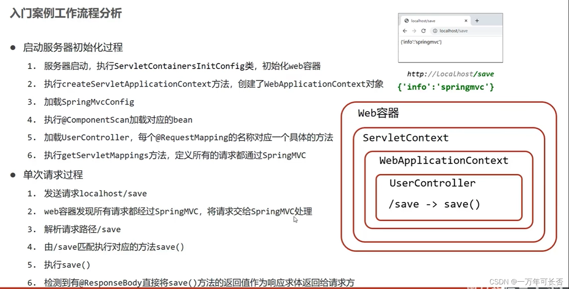Image resolution: width=569 pixels, height=289 pixels.
Task: Click the getServletMappings方法 line
Action: [175, 156]
